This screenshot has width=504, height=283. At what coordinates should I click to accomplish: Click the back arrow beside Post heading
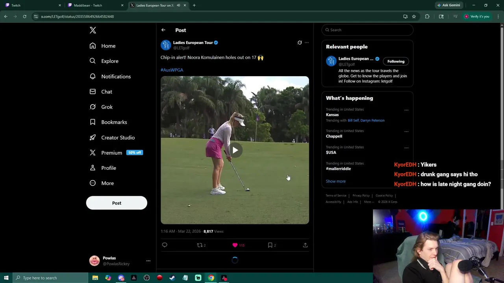[x=163, y=30]
